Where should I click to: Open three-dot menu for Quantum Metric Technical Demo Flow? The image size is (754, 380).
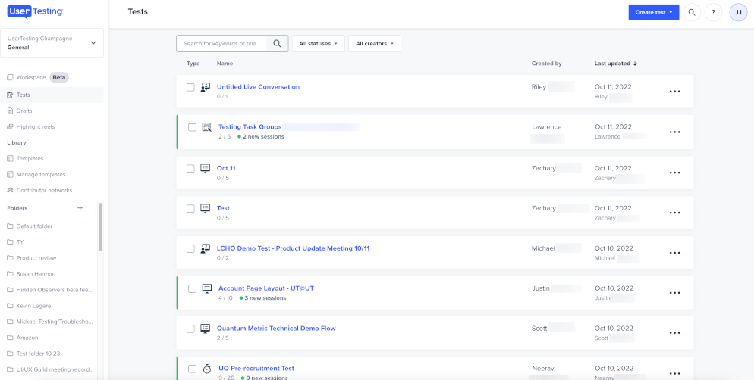[x=674, y=333]
